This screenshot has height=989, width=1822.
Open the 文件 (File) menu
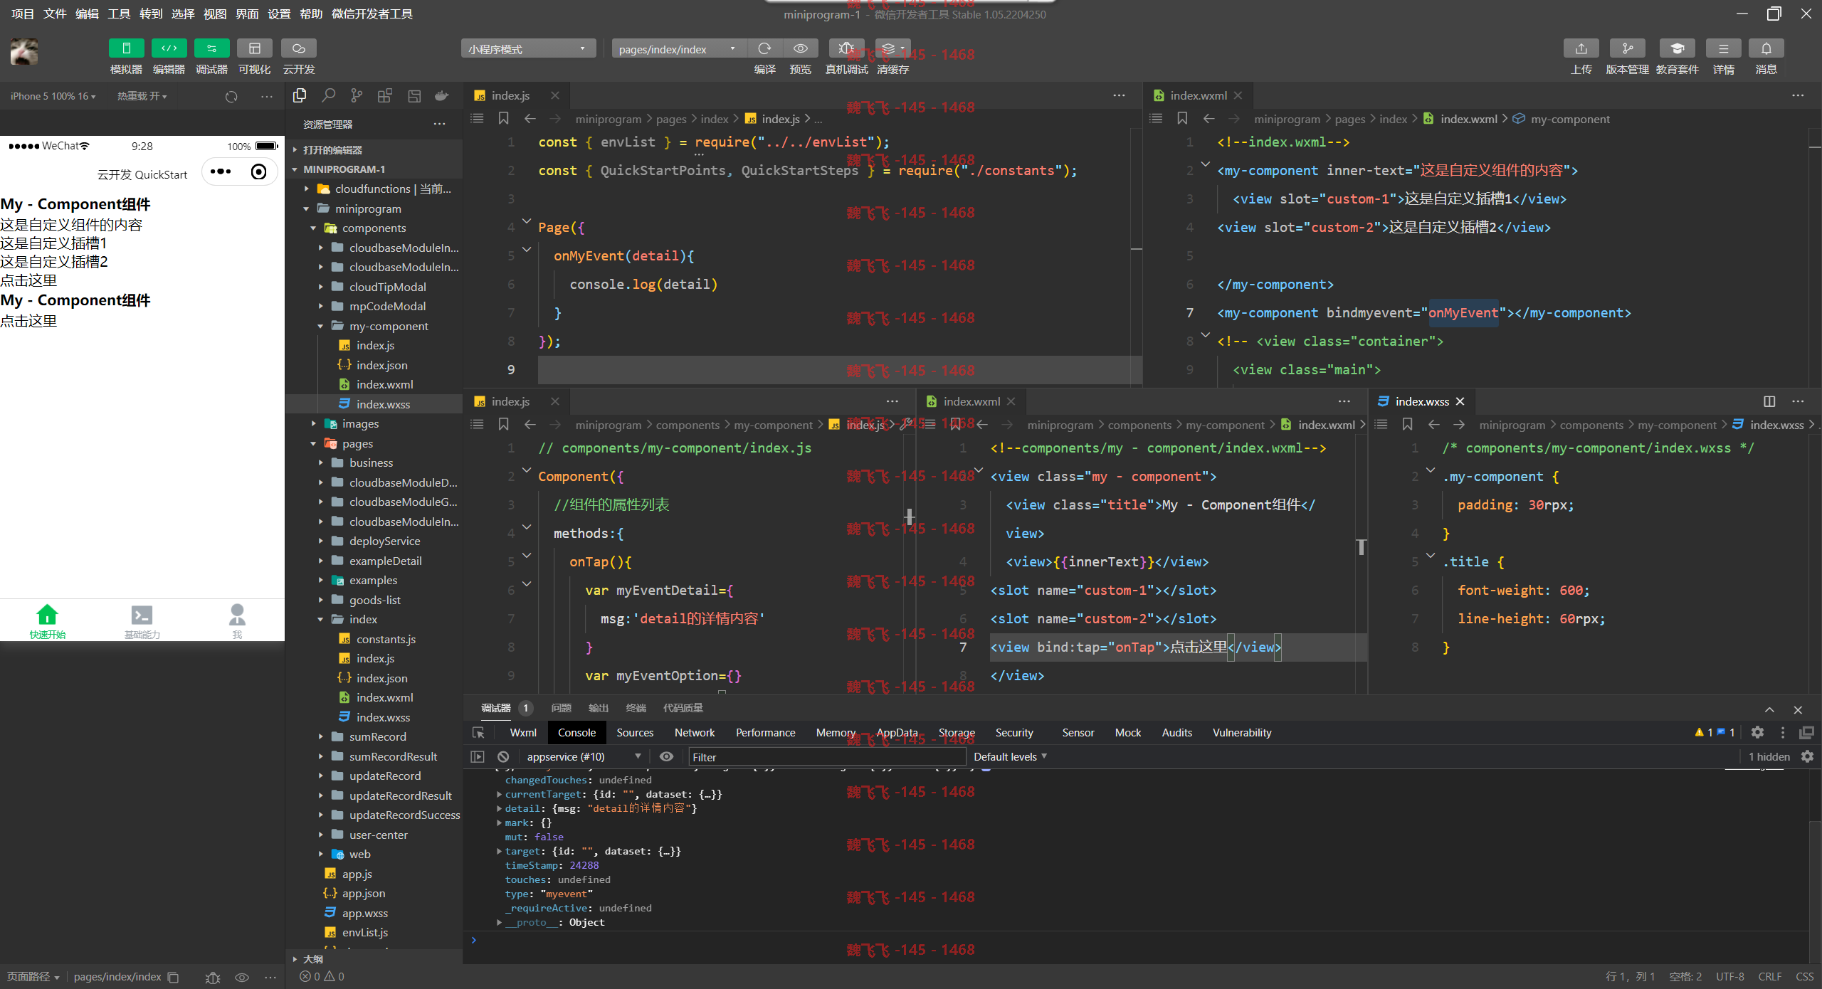pos(55,14)
